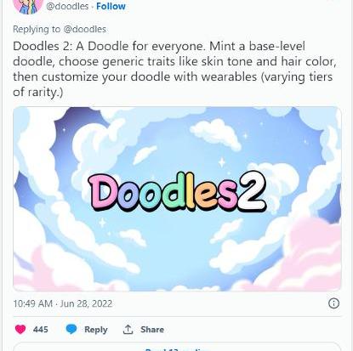This screenshot has width=353, height=351.
Task: Click the rainbow Doodles2 logo text
Action: click(x=177, y=192)
